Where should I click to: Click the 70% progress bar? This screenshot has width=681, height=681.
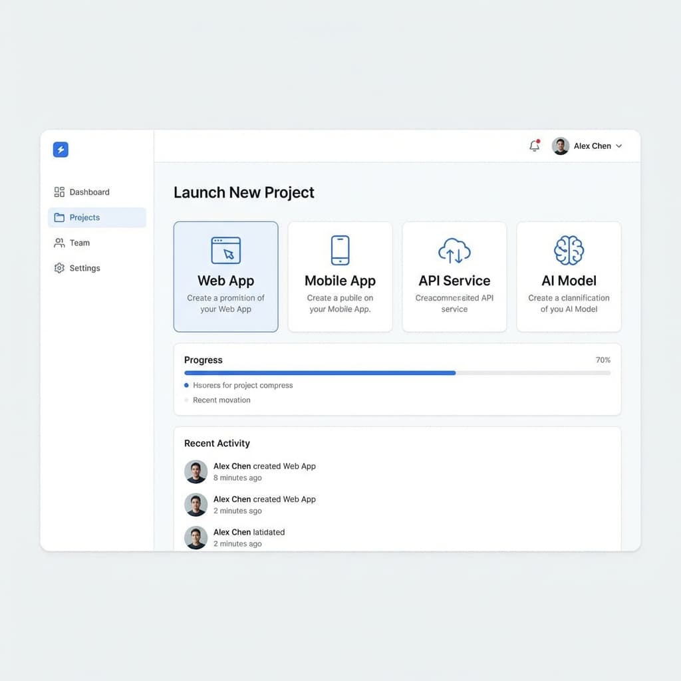pos(397,373)
